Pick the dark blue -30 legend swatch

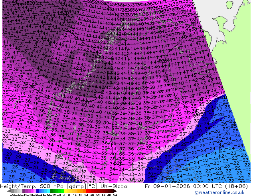click(38, 191)
